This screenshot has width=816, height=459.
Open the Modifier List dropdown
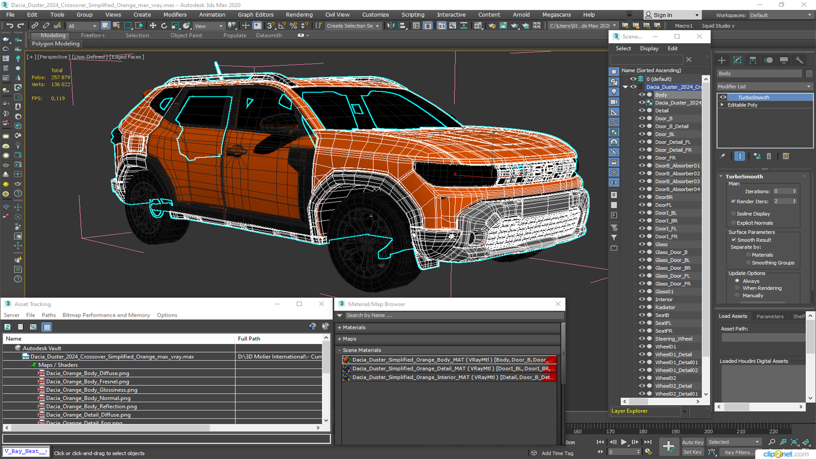(x=765, y=86)
